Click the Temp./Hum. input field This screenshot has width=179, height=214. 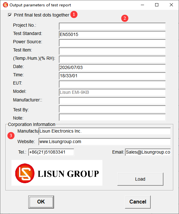(x=112, y=59)
